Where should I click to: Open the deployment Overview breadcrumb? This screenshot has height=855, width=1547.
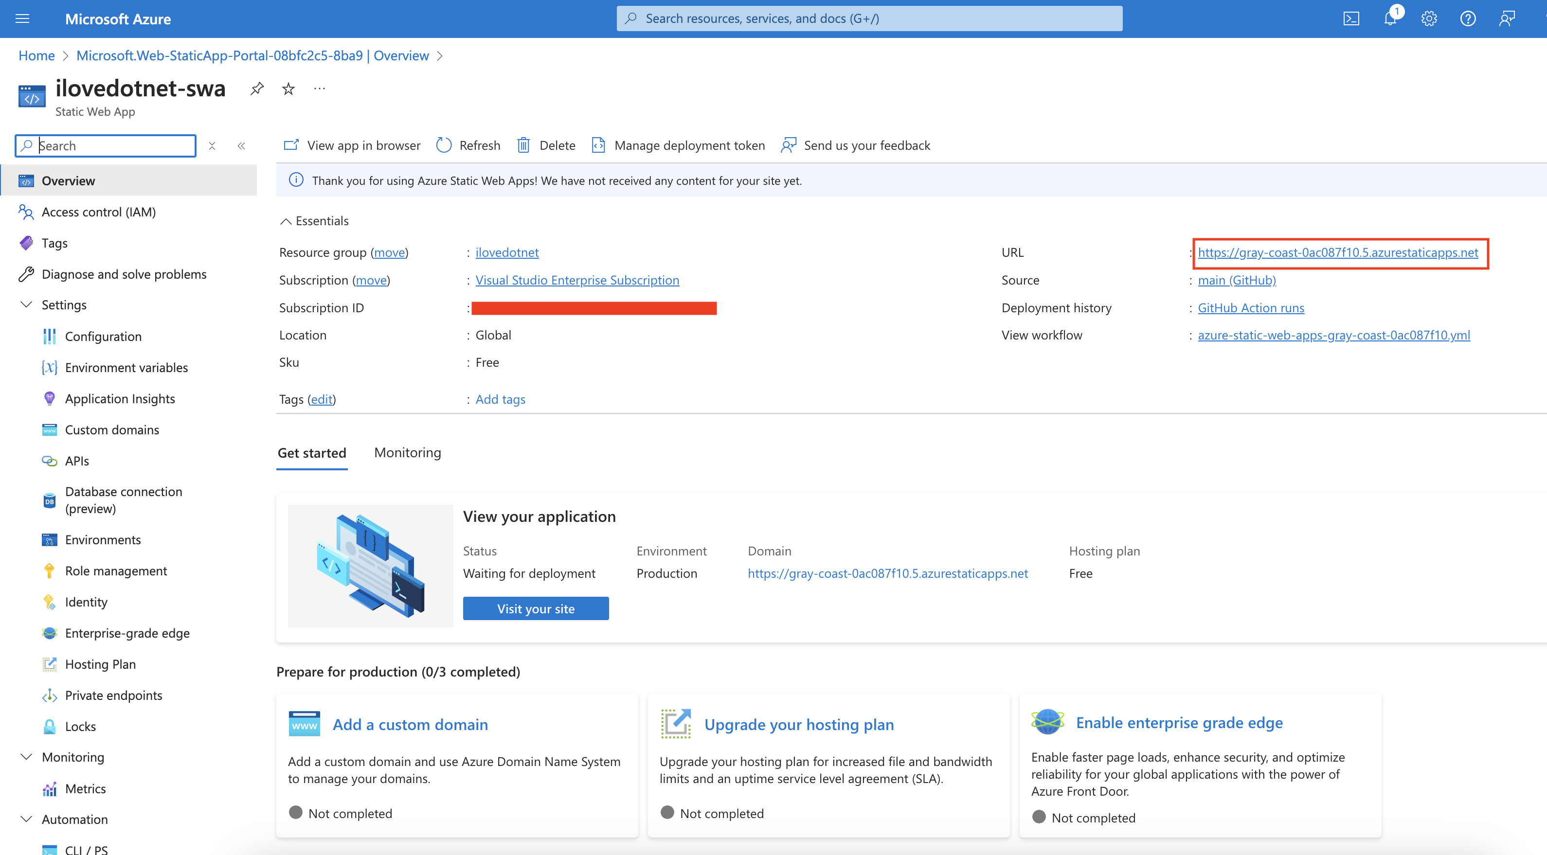click(x=252, y=56)
